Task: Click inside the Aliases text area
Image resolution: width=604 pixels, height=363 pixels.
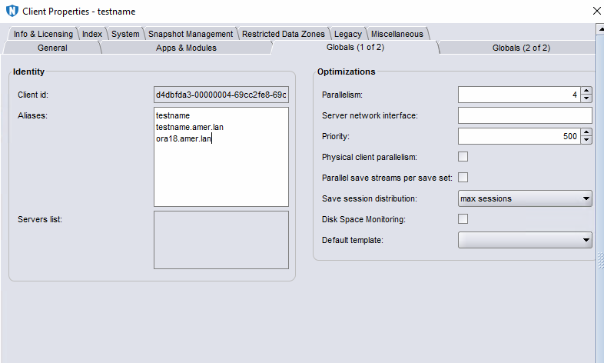Action: (221, 157)
